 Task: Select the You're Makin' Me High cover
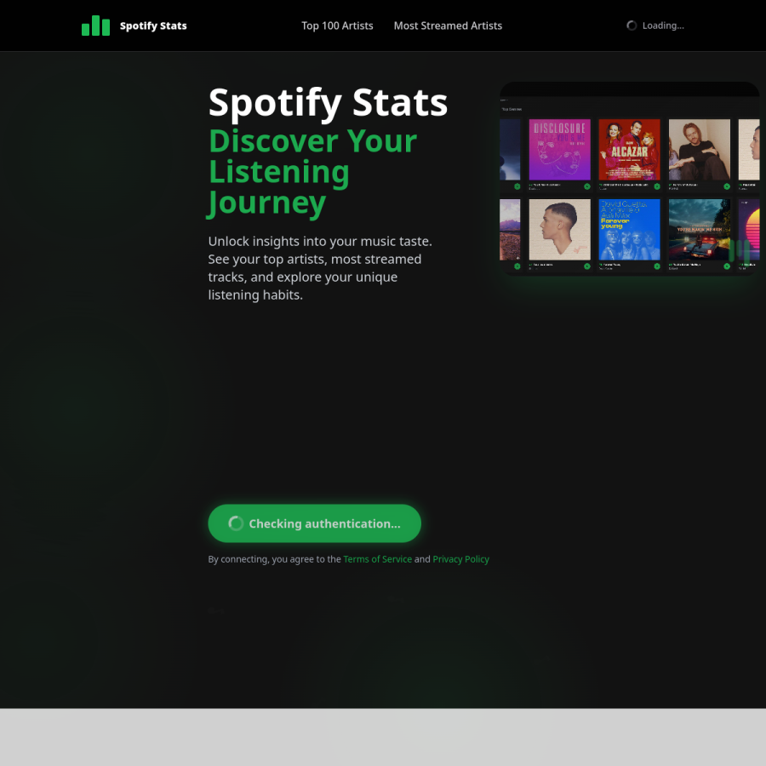[699, 229]
